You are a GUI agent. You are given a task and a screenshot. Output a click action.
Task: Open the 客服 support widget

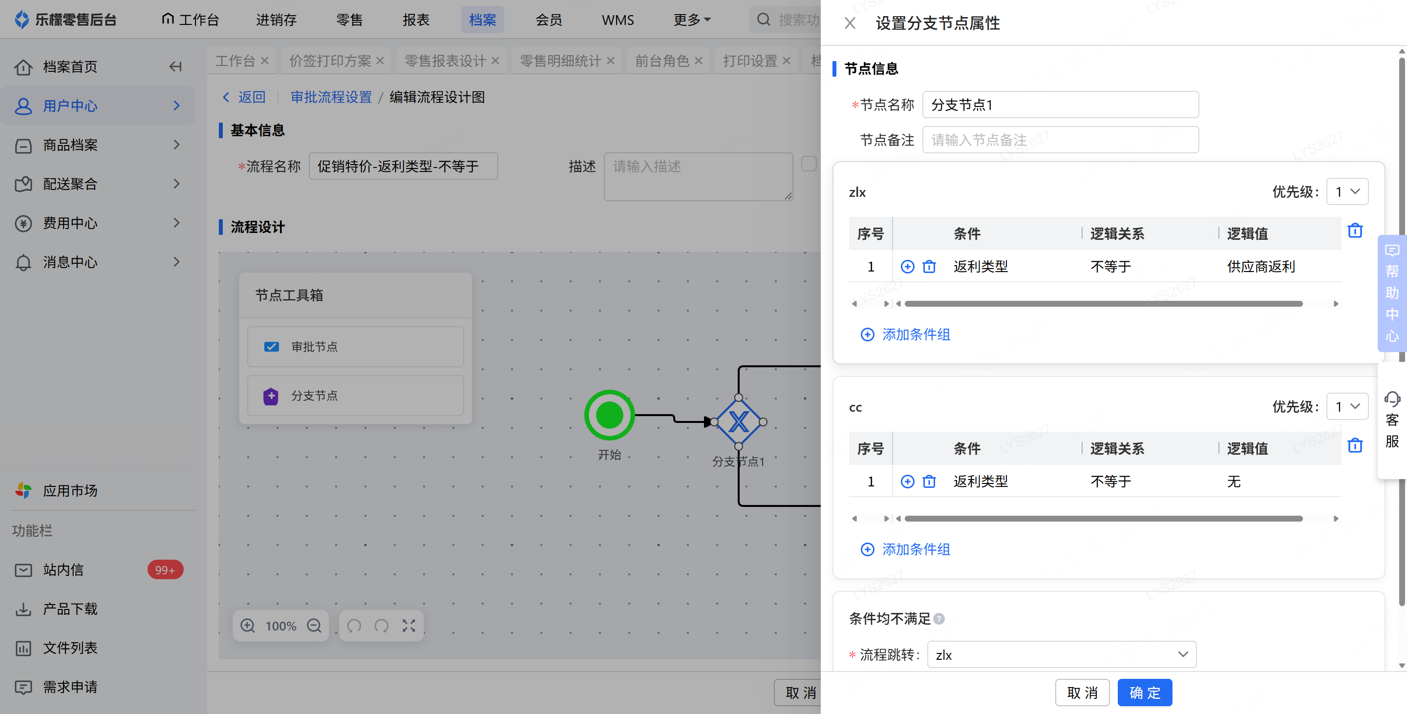tap(1392, 420)
